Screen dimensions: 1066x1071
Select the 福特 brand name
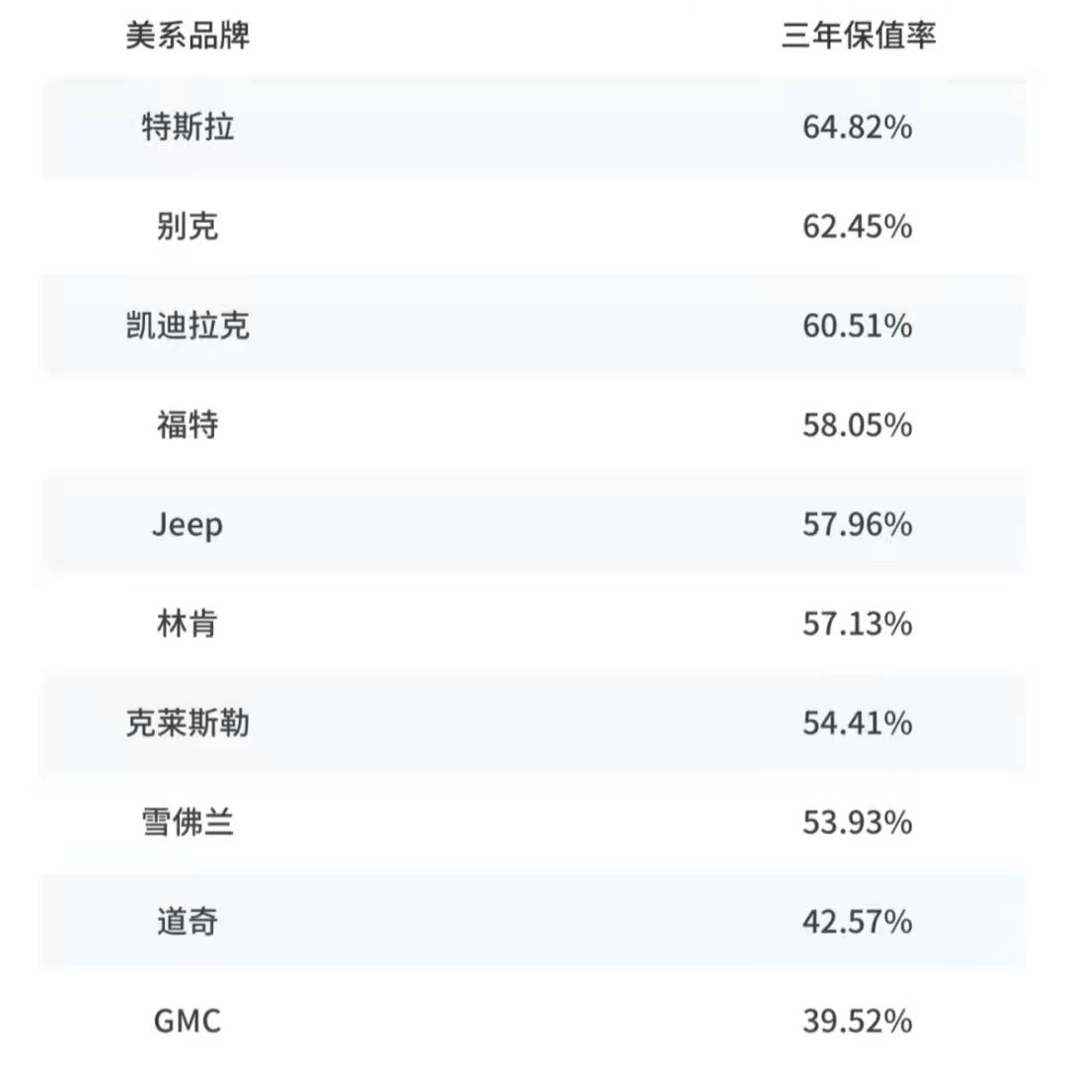pyautogui.click(x=188, y=425)
